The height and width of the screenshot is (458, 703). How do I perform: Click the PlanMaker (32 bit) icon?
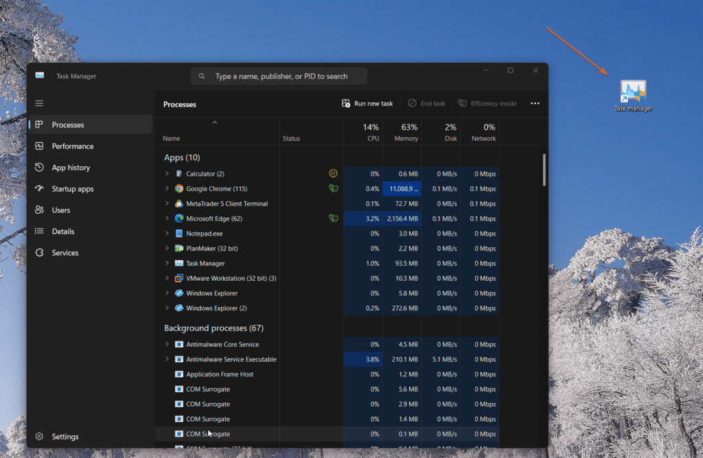coord(179,248)
